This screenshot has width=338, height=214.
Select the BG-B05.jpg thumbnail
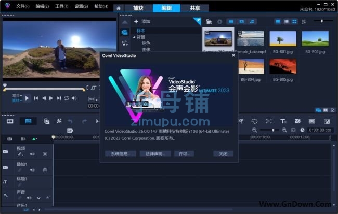pos(283,66)
